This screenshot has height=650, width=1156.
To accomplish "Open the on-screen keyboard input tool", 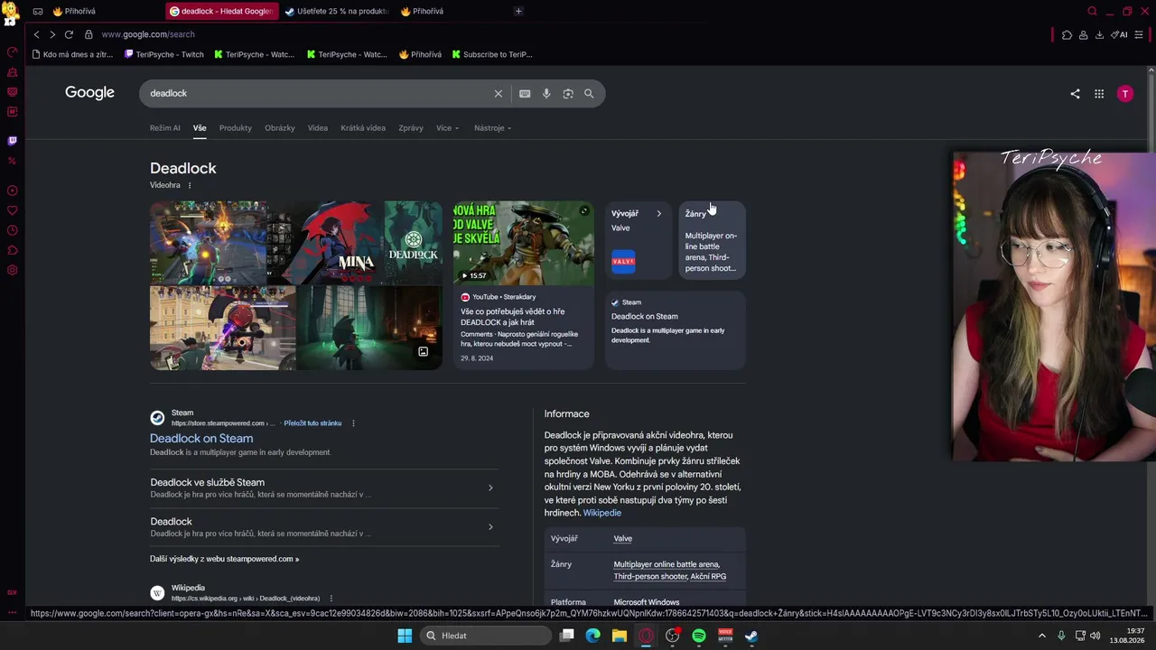I will (525, 93).
